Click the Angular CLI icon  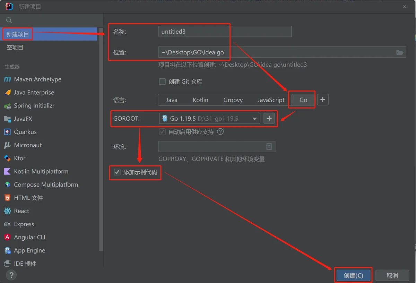tap(7, 238)
